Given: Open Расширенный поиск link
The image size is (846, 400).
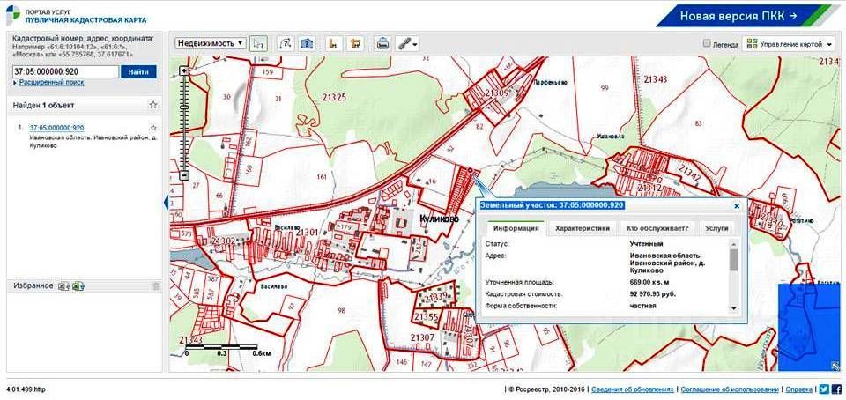Looking at the screenshot, I should point(51,83).
